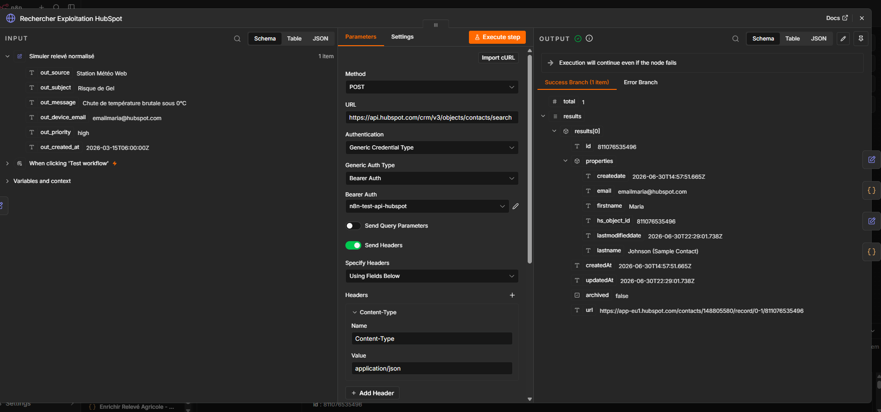
Task: Open the Generic Auth Type dropdown
Action: point(432,178)
